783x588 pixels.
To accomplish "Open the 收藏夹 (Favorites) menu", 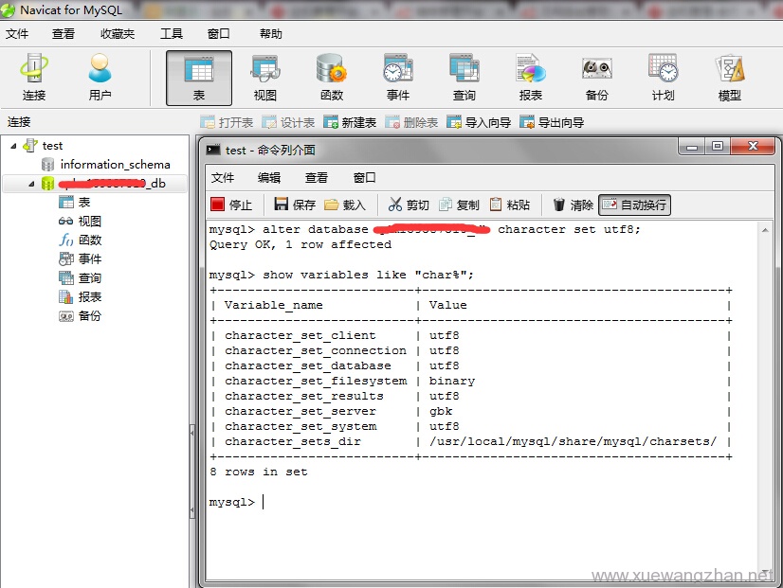I will point(118,34).
